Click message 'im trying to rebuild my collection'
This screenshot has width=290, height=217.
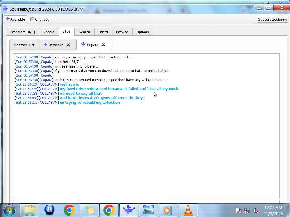pyautogui.click(x=90, y=102)
